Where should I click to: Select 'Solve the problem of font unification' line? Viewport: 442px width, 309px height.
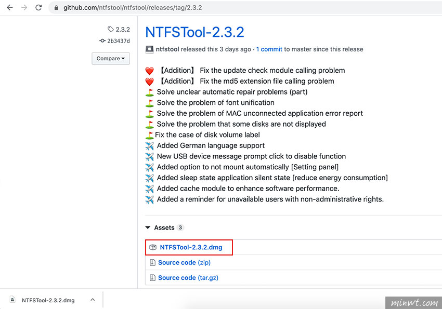tap(216, 102)
